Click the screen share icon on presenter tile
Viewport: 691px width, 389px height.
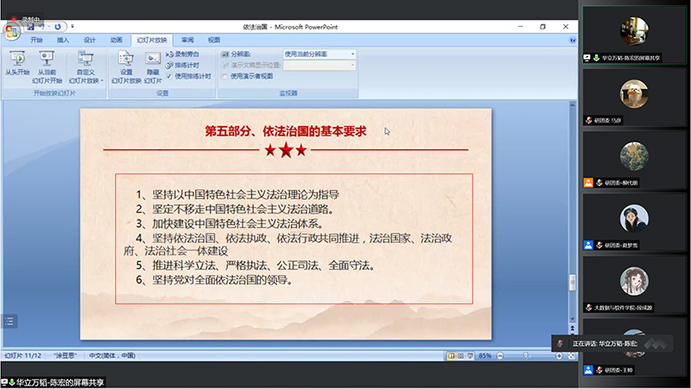pos(587,58)
